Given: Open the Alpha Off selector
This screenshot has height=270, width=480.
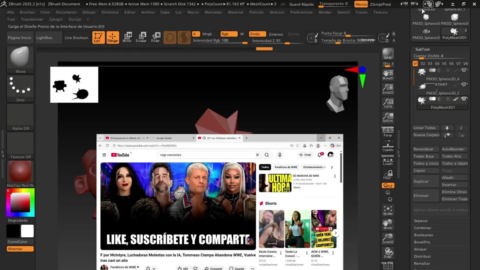Looking at the screenshot, I should point(20,117).
